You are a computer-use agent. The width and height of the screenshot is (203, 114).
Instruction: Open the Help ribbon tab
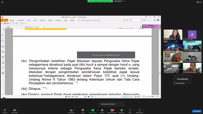click(x=66, y=20)
